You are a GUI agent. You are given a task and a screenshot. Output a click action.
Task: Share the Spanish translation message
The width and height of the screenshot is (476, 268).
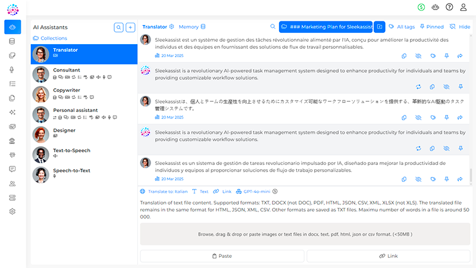click(x=460, y=179)
